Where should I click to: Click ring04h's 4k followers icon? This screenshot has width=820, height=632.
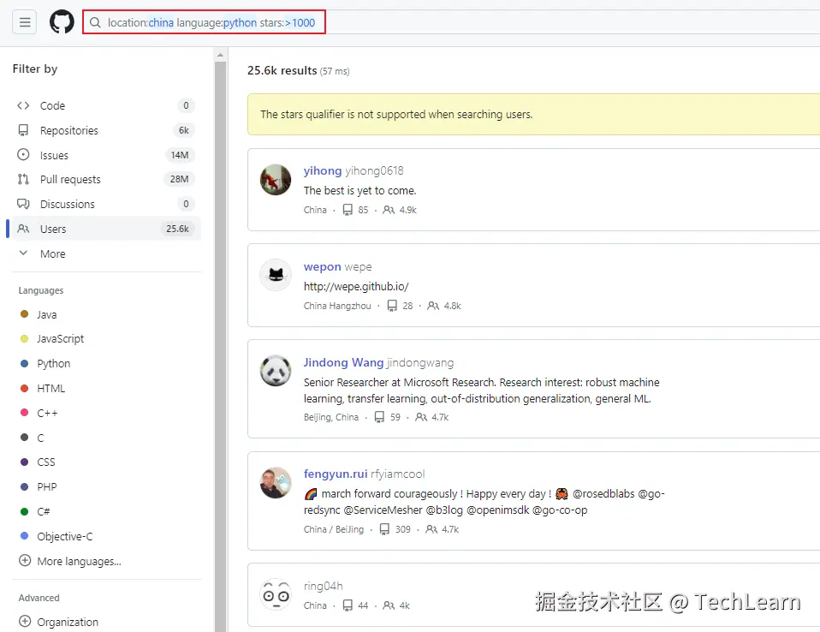(x=389, y=605)
